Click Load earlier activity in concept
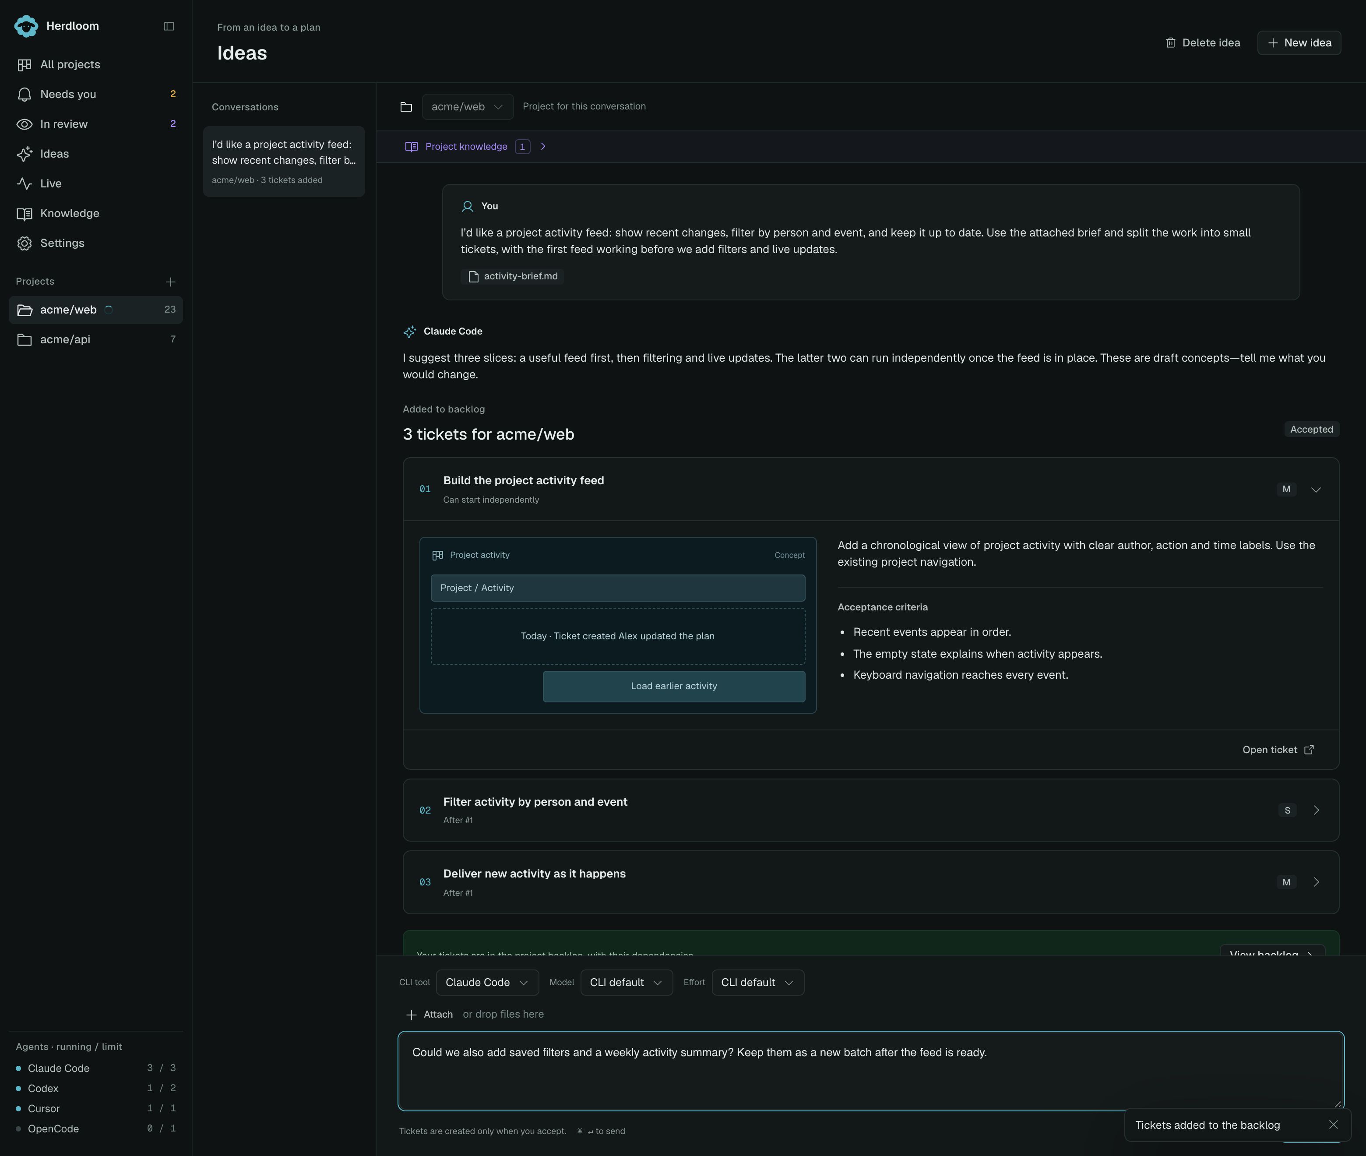The width and height of the screenshot is (1366, 1156). [673, 686]
